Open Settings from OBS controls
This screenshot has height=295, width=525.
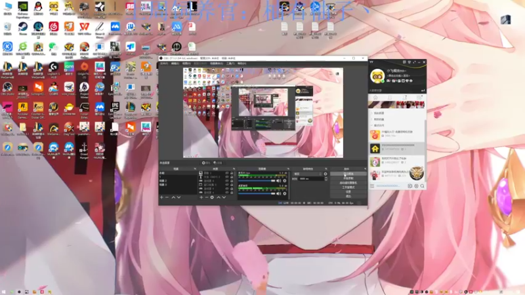tap(348, 191)
